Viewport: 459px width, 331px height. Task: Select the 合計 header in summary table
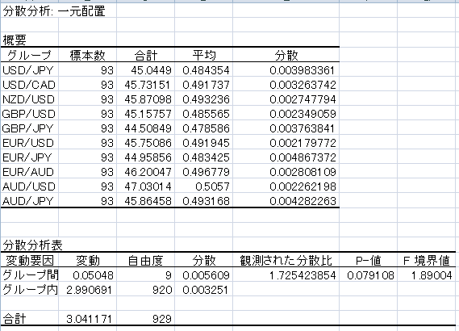(145, 55)
